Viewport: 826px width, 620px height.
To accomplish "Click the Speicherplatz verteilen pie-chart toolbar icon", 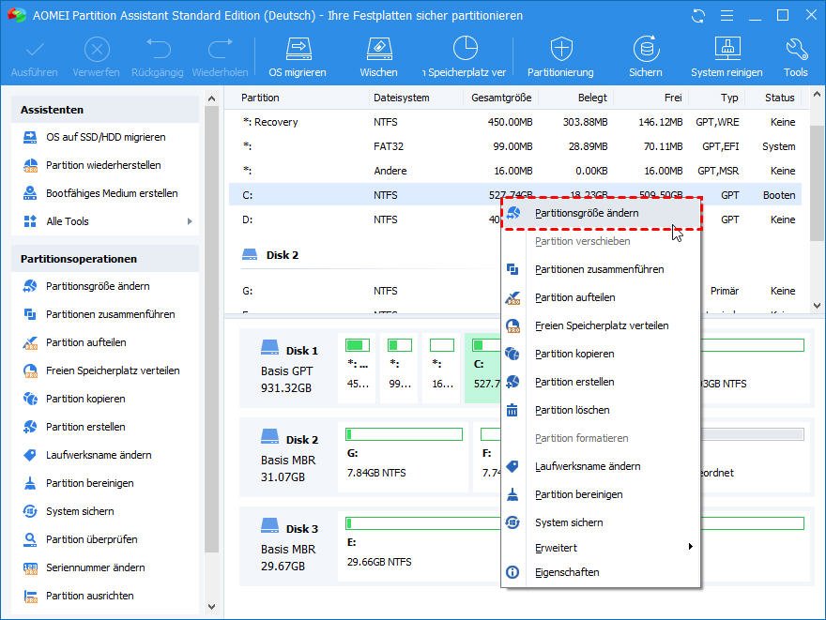I will click(x=466, y=49).
